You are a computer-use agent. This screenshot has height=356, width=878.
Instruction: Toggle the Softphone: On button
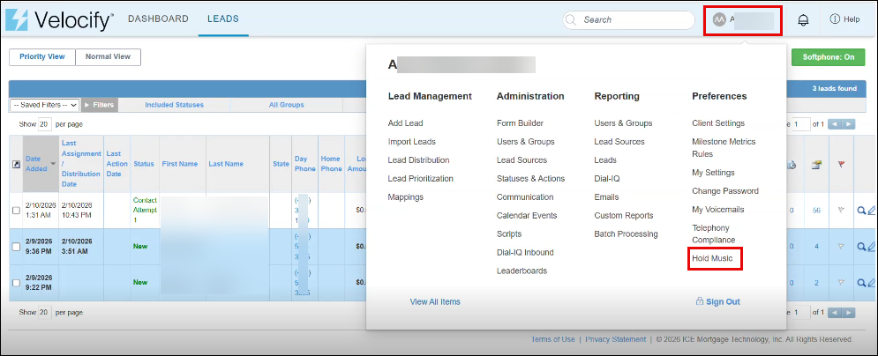pos(828,57)
